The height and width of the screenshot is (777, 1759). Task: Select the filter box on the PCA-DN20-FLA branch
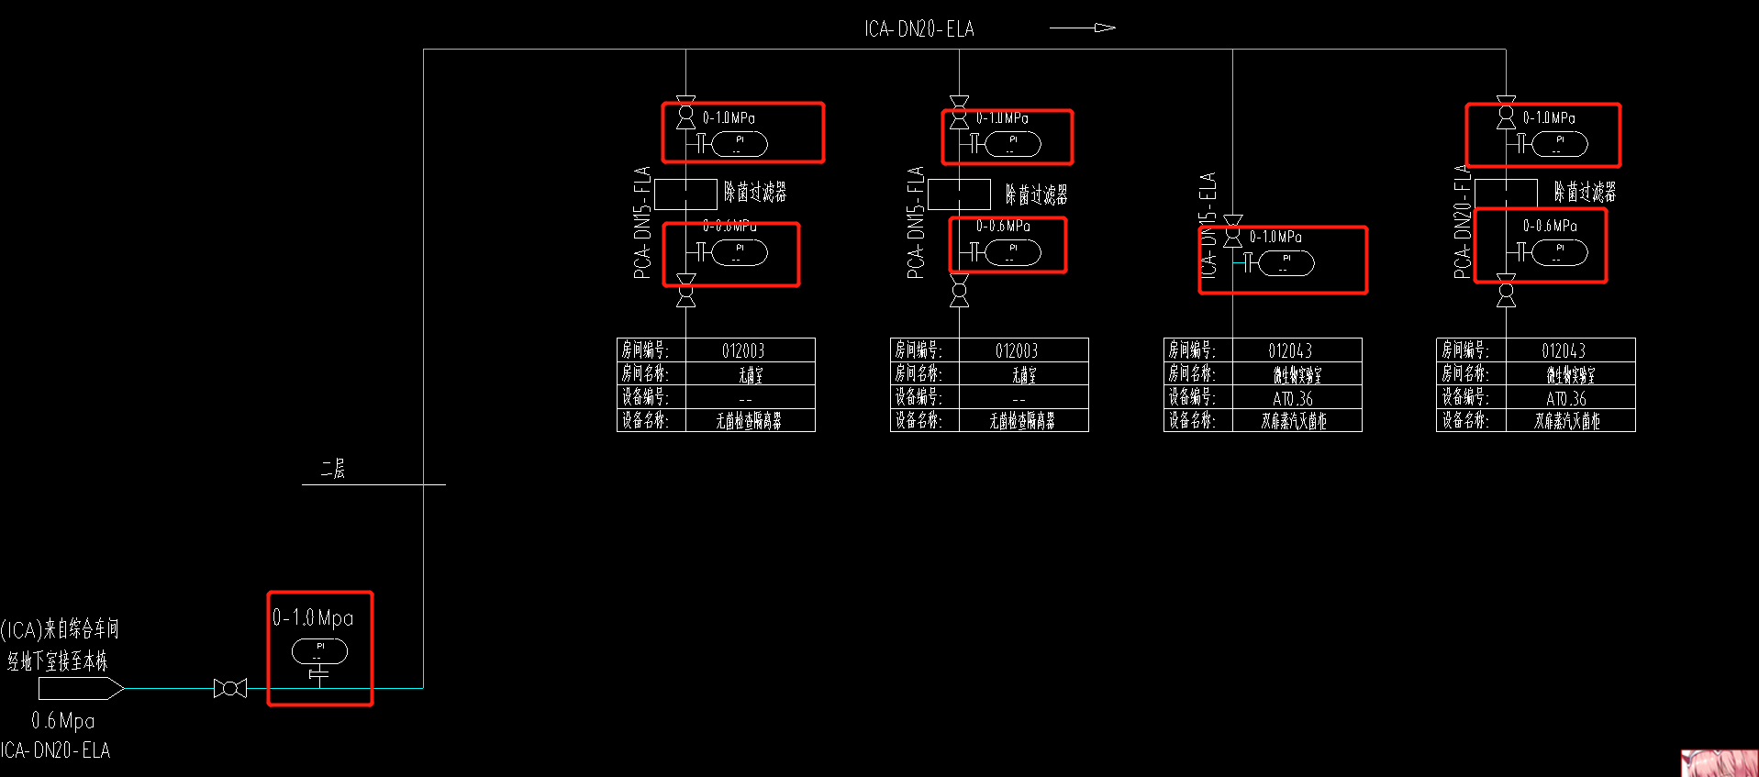[x=1506, y=193]
